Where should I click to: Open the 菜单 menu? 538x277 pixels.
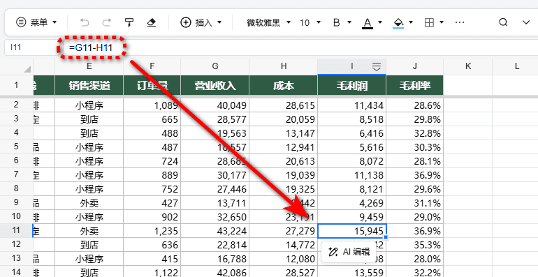pos(37,22)
